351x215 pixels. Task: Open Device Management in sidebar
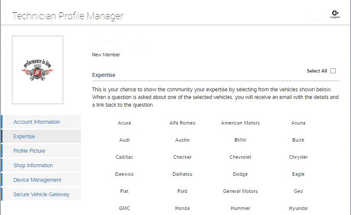point(37,180)
